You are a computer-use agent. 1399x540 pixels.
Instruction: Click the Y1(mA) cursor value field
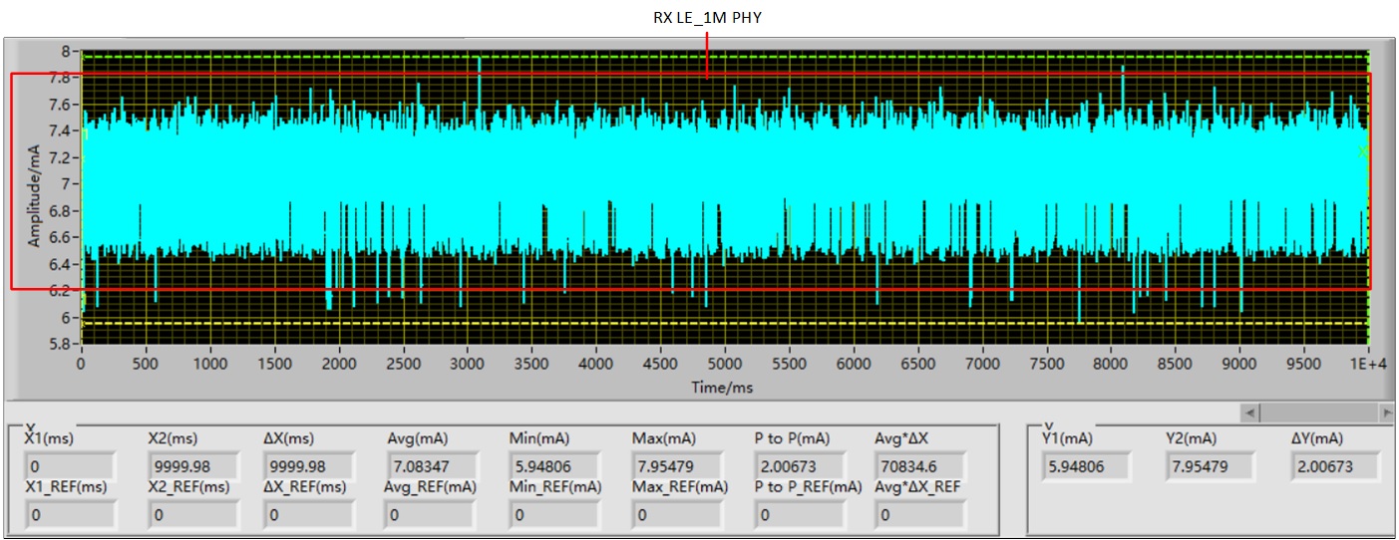[1088, 466]
